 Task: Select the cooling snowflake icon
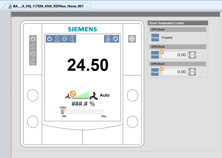click(x=115, y=39)
